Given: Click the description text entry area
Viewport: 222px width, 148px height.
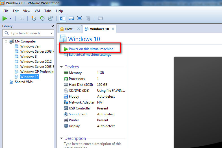Looking at the screenshot, I should tap(93, 145).
